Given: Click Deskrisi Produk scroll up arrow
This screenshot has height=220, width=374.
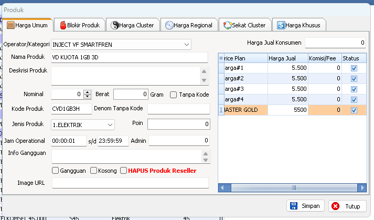Looking at the screenshot, I should click(204, 71).
